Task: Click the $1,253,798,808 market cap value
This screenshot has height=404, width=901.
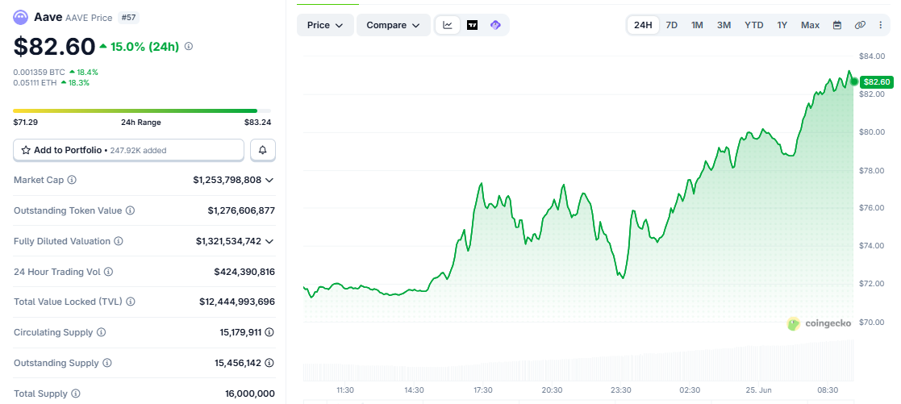Action: click(227, 180)
